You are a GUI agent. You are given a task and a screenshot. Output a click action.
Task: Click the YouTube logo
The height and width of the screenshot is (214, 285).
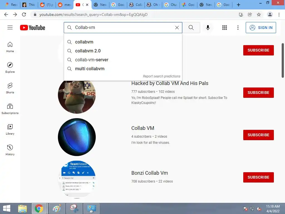pyautogui.click(x=33, y=28)
